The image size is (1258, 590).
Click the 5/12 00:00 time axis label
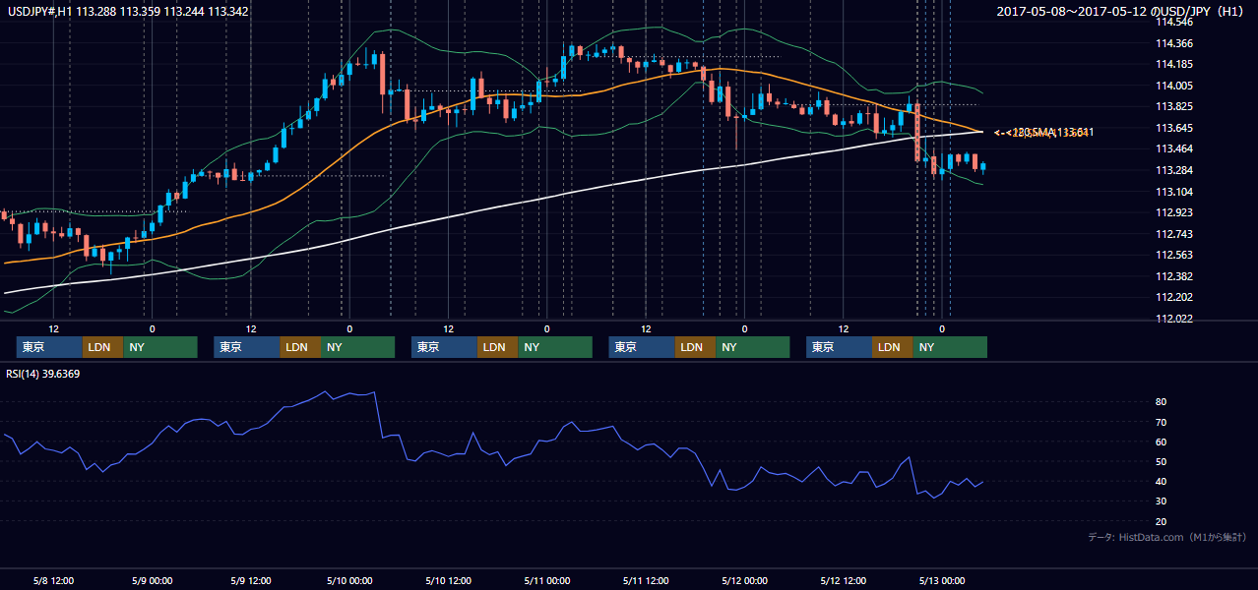[744, 580]
